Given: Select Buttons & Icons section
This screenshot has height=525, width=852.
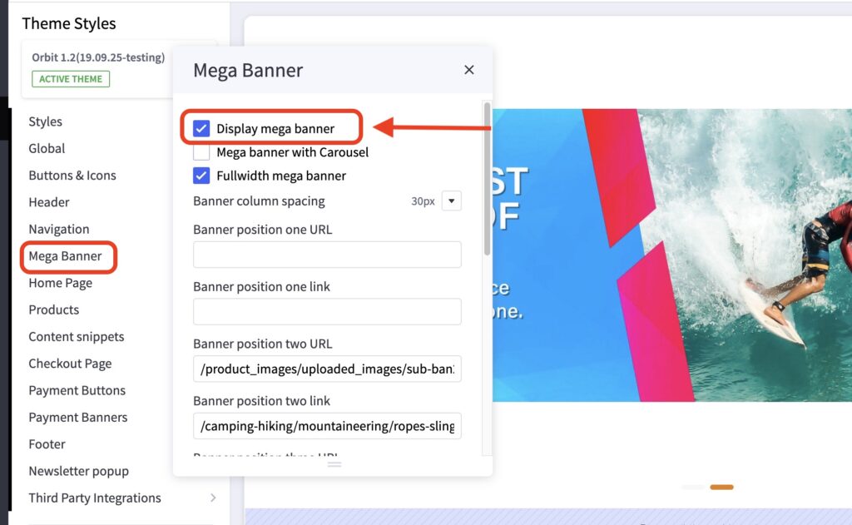Looking at the screenshot, I should tap(72, 176).
